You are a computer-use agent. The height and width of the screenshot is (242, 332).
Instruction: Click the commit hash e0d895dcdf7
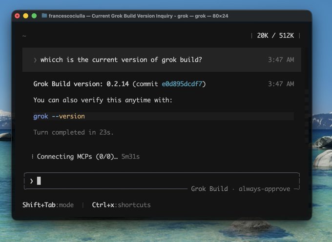coord(182,84)
